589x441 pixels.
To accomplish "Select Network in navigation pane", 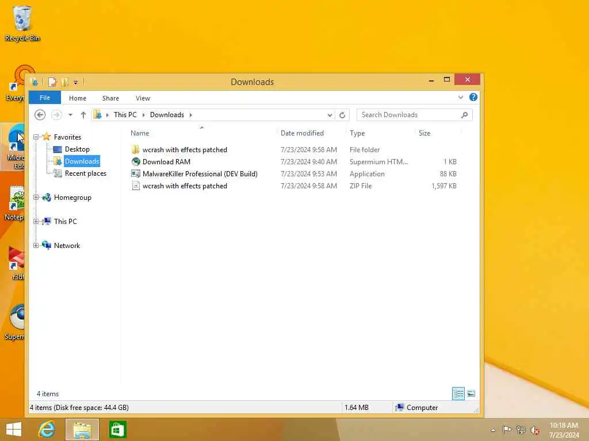I will [x=67, y=246].
